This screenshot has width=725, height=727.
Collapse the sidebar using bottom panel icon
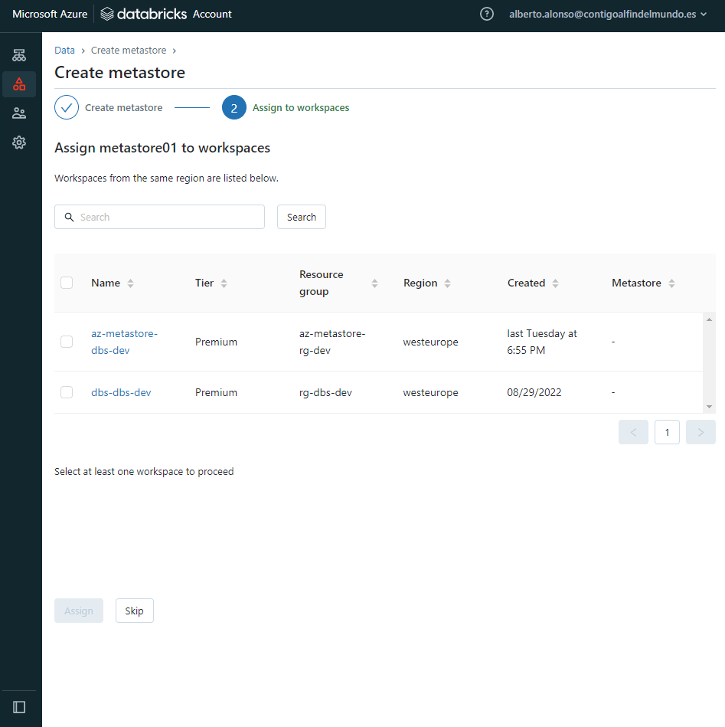(x=19, y=706)
